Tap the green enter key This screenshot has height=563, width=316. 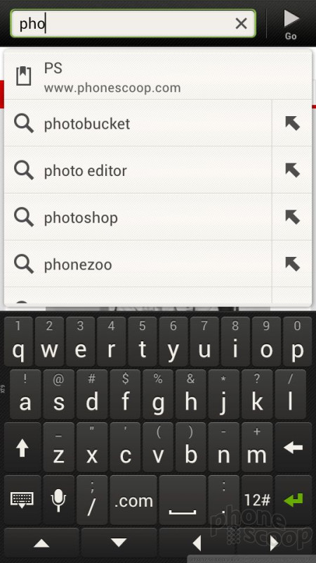[x=293, y=500]
